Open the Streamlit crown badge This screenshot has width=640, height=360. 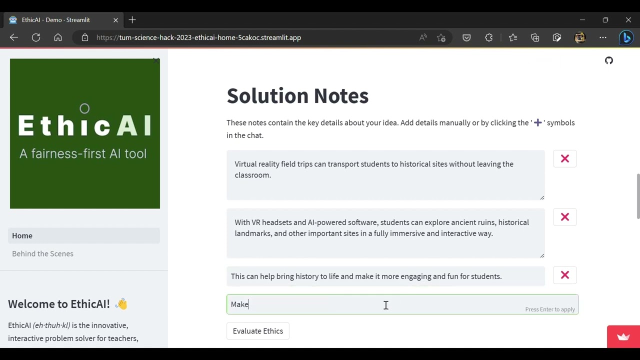coord(623,336)
